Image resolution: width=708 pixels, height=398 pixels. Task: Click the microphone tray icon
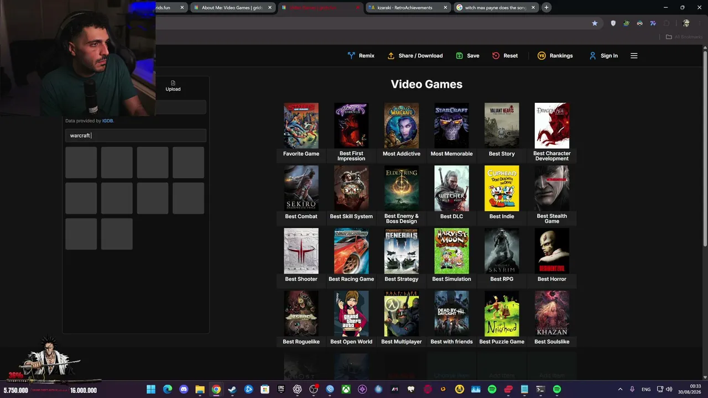(x=632, y=389)
